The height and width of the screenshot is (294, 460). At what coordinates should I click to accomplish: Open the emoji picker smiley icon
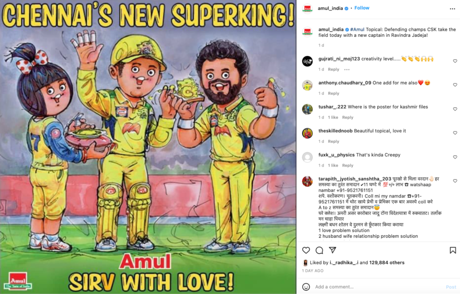point(306,287)
